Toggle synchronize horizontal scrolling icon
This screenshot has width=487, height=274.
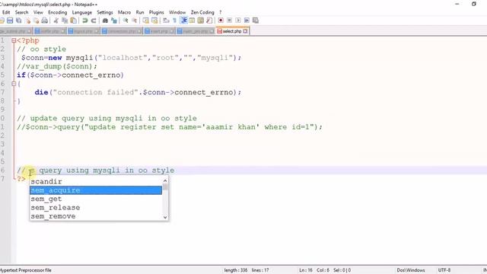pyautogui.click(x=154, y=21)
